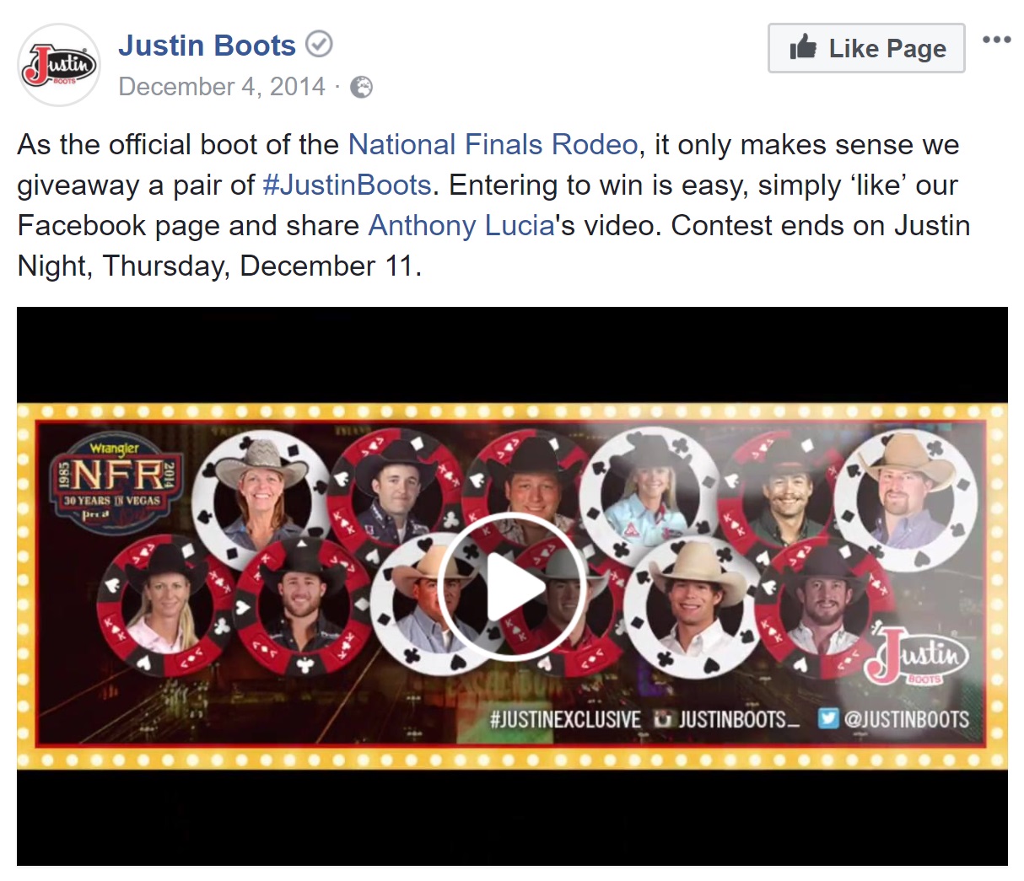Open Anthony Lucia's profile link

point(461,225)
